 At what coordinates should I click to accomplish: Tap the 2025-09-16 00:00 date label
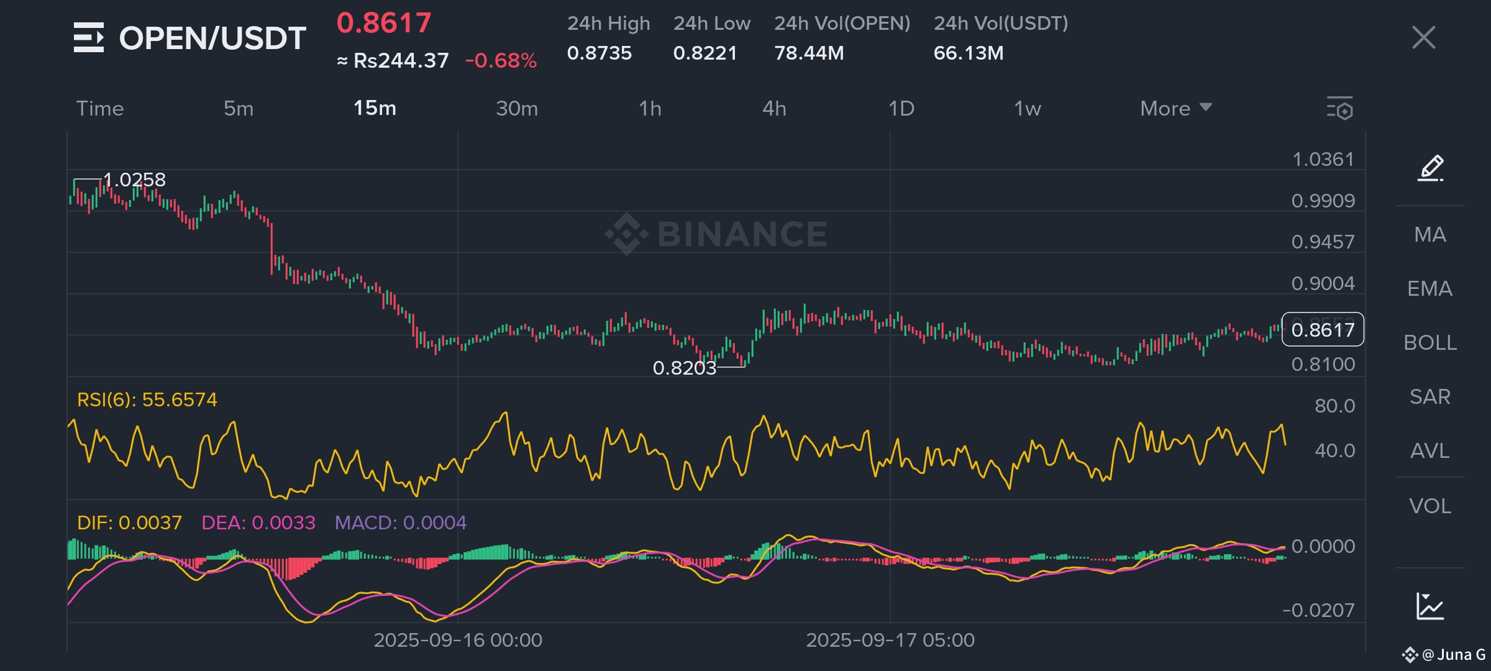[x=458, y=640]
